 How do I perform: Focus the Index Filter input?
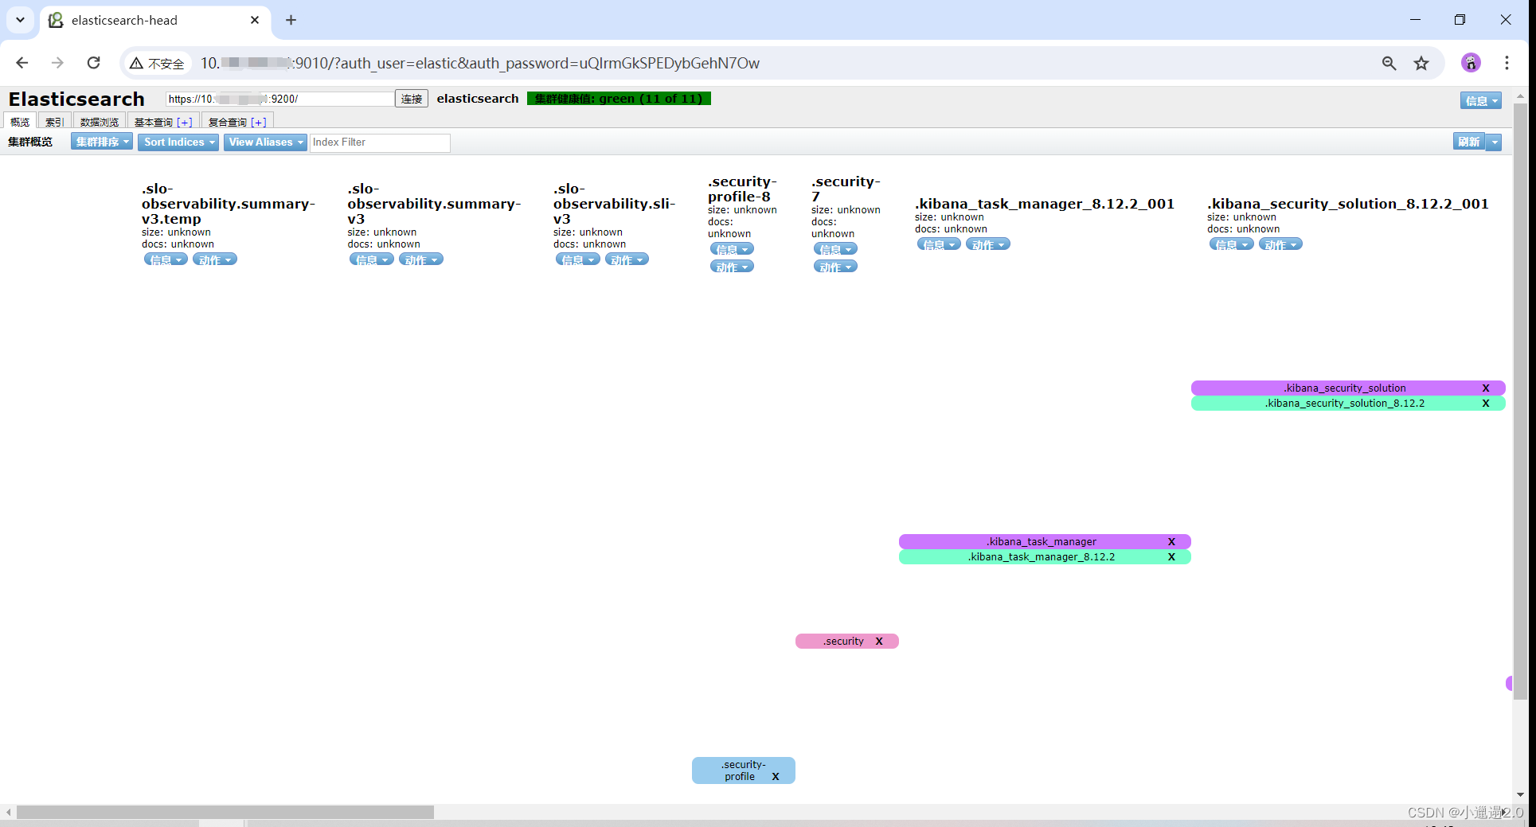click(380, 142)
